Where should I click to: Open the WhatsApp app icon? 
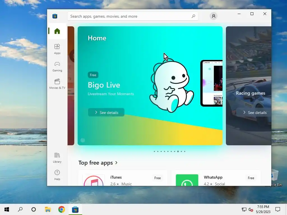coord(187,180)
